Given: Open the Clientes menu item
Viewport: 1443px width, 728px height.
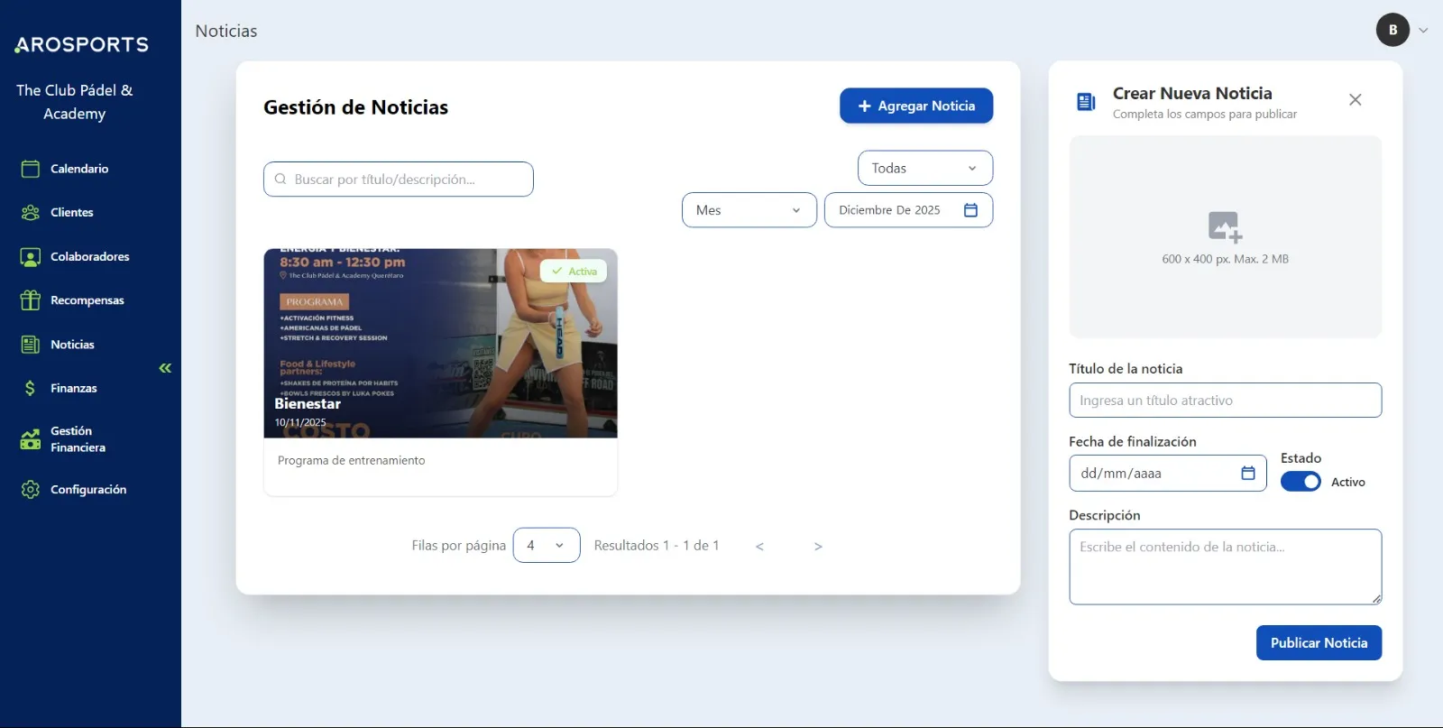Looking at the screenshot, I should [x=72, y=213].
